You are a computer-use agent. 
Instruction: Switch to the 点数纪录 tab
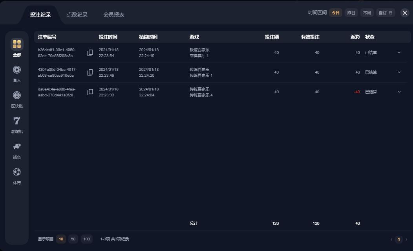pos(77,15)
